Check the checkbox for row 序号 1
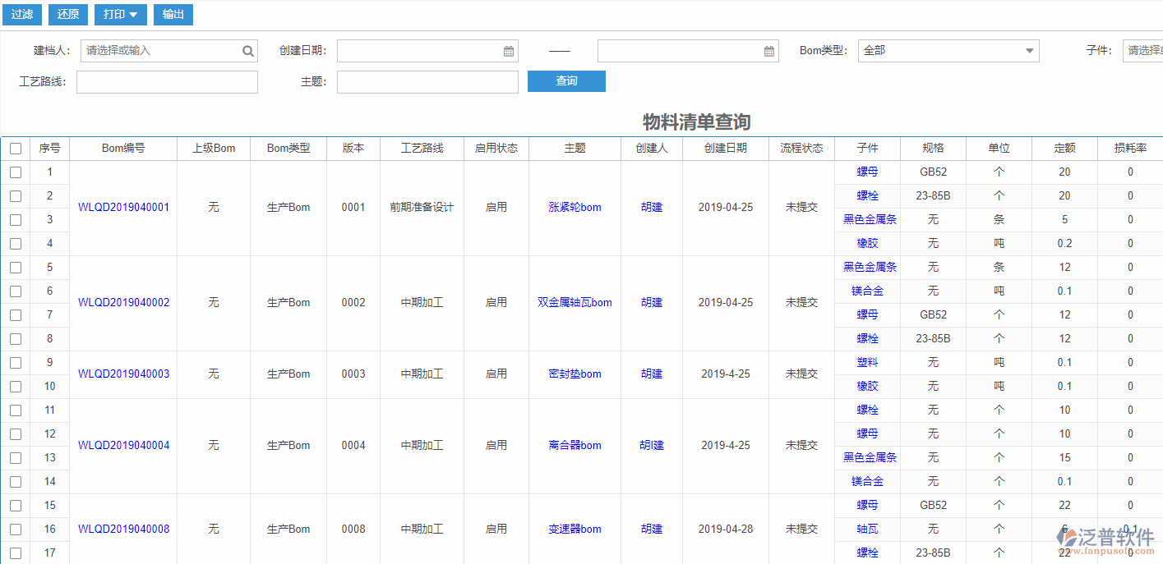The image size is (1163, 564). coord(14,172)
